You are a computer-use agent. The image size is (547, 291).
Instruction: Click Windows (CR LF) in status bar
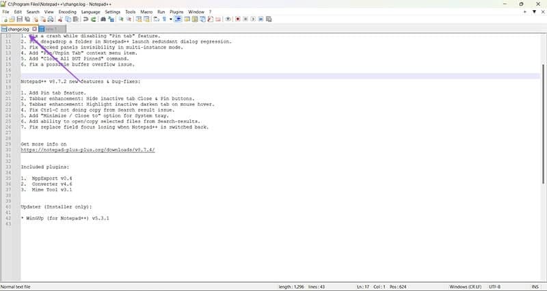tap(466, 287)
